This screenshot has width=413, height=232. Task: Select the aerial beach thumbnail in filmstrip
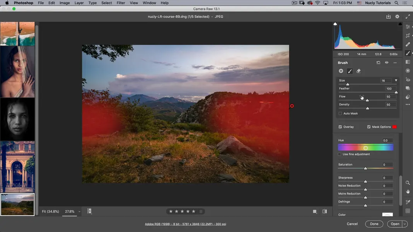[x=17, y=34]
